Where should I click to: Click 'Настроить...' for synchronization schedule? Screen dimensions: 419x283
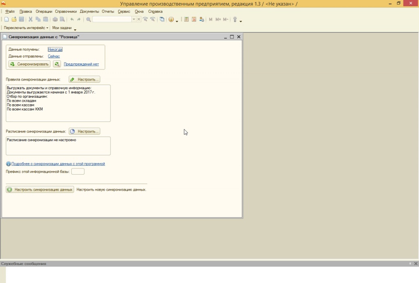(x=84, y=131)
